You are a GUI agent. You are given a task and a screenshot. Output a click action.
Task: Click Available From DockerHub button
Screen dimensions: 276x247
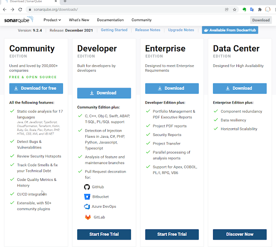[x=230, y=30]
